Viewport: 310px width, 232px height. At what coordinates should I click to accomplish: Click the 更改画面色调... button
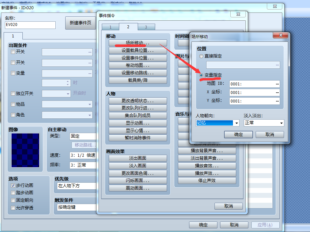(138, 173)
